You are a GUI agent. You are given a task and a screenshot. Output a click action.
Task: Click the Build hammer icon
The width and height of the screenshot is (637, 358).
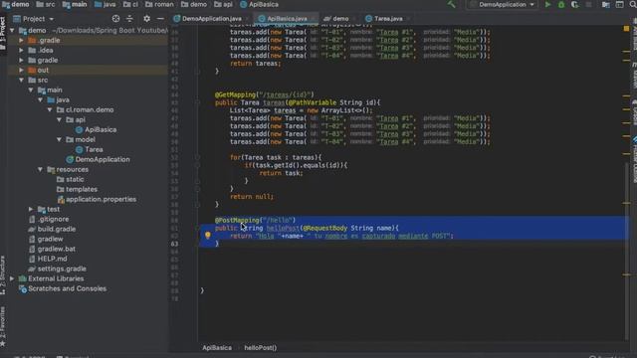tap(451, 5)
